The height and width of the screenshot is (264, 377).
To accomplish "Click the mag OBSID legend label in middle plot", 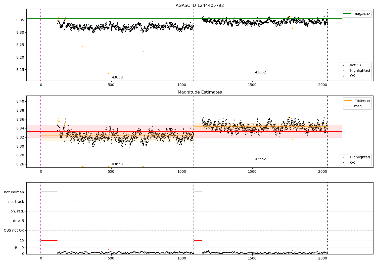I will point(362,101).
